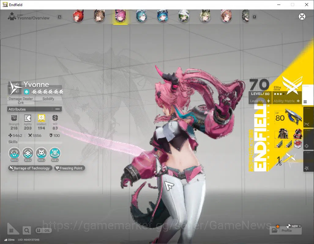The width and height of the screenshot is (314, 244).
Task: Click the Q previous-operator key icon
Action: [59, 17]
